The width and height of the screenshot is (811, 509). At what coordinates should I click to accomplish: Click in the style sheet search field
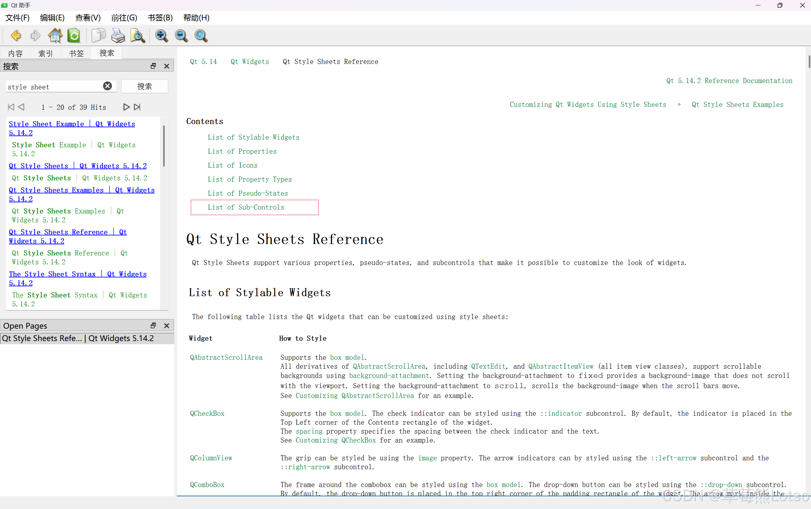[x=54, y=87]
